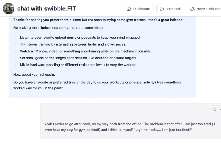Click the house icon beside Dashboard
Viewport: 221px width, 144px height.
129,9
